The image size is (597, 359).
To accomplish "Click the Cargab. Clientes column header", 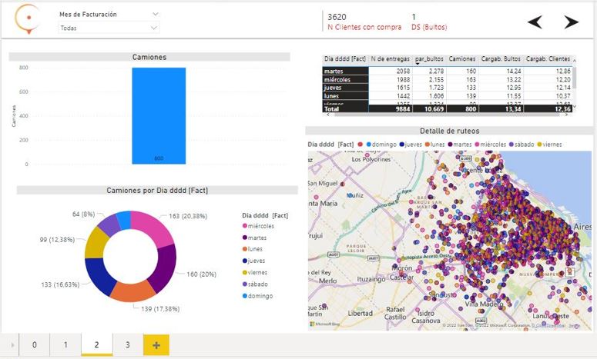I will pos(548,58).
